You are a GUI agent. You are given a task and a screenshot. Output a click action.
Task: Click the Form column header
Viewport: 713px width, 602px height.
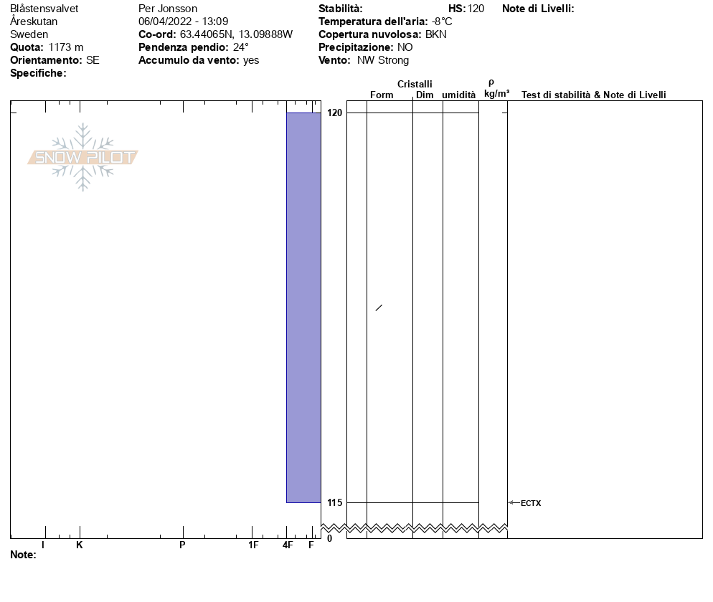[x=382, y=95]
